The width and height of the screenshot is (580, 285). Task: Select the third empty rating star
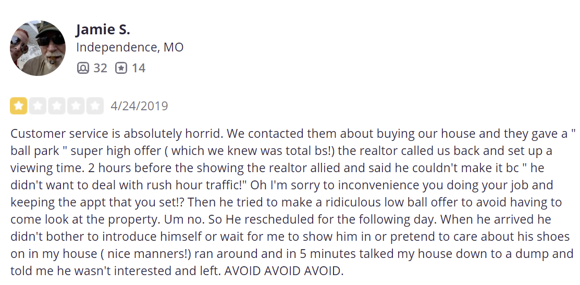tap(57, 106)
